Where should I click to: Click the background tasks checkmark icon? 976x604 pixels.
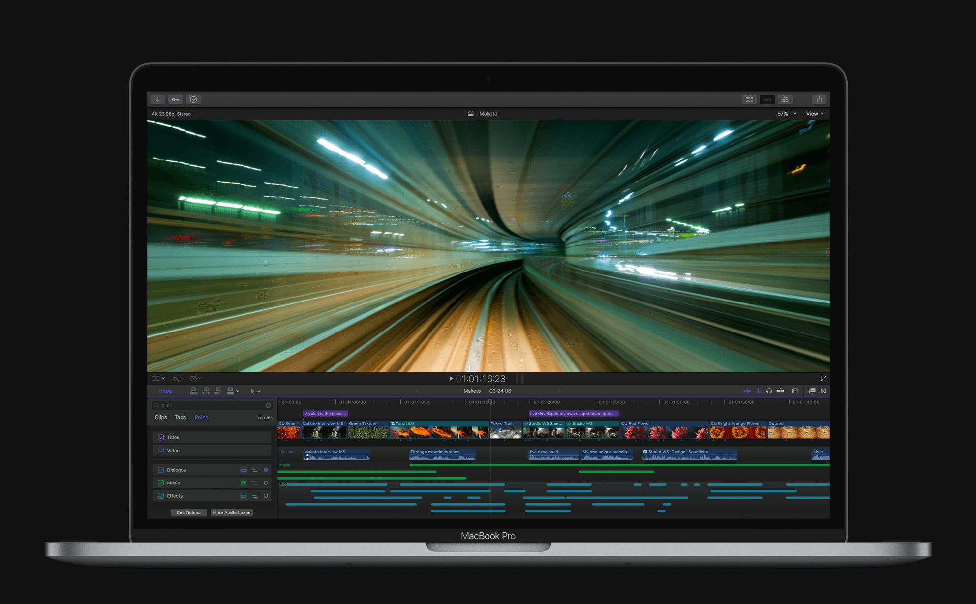pyautogui.click(x=193, y=99)
